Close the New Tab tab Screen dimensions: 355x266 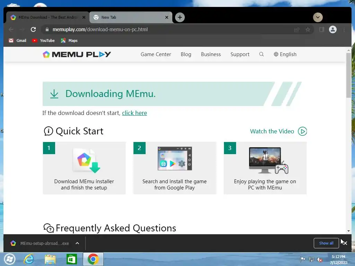tap(167, 17)
